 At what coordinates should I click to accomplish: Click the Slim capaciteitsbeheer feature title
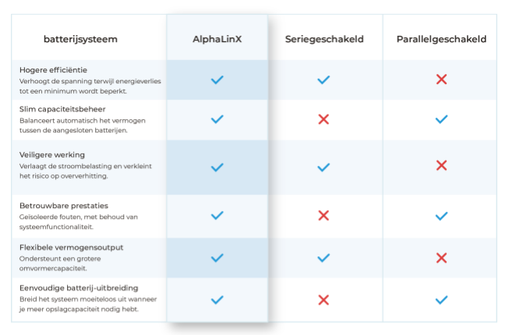coord(62,109)
